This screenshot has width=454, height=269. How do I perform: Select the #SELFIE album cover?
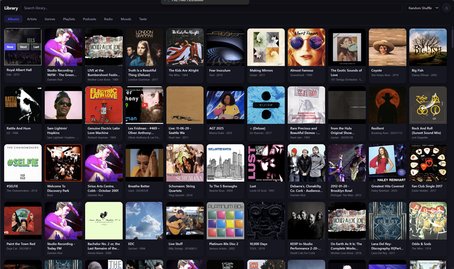point(23,163)
